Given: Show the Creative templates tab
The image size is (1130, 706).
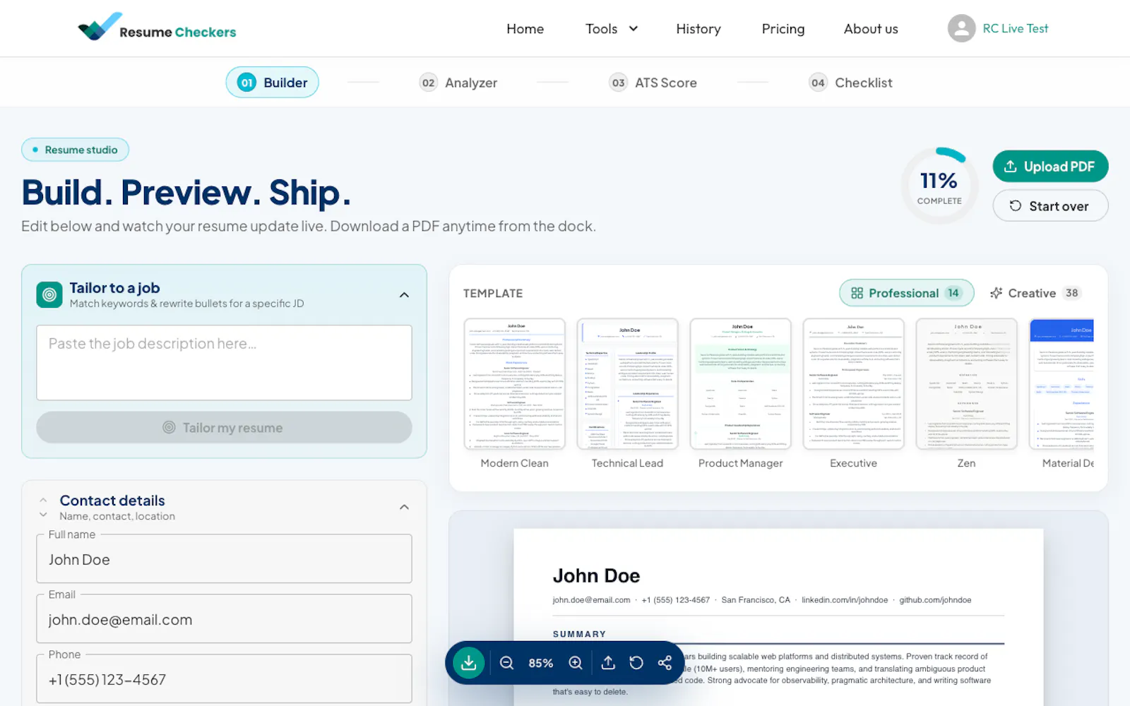Looking at the screenshot, I should (x=1035, y=293).
